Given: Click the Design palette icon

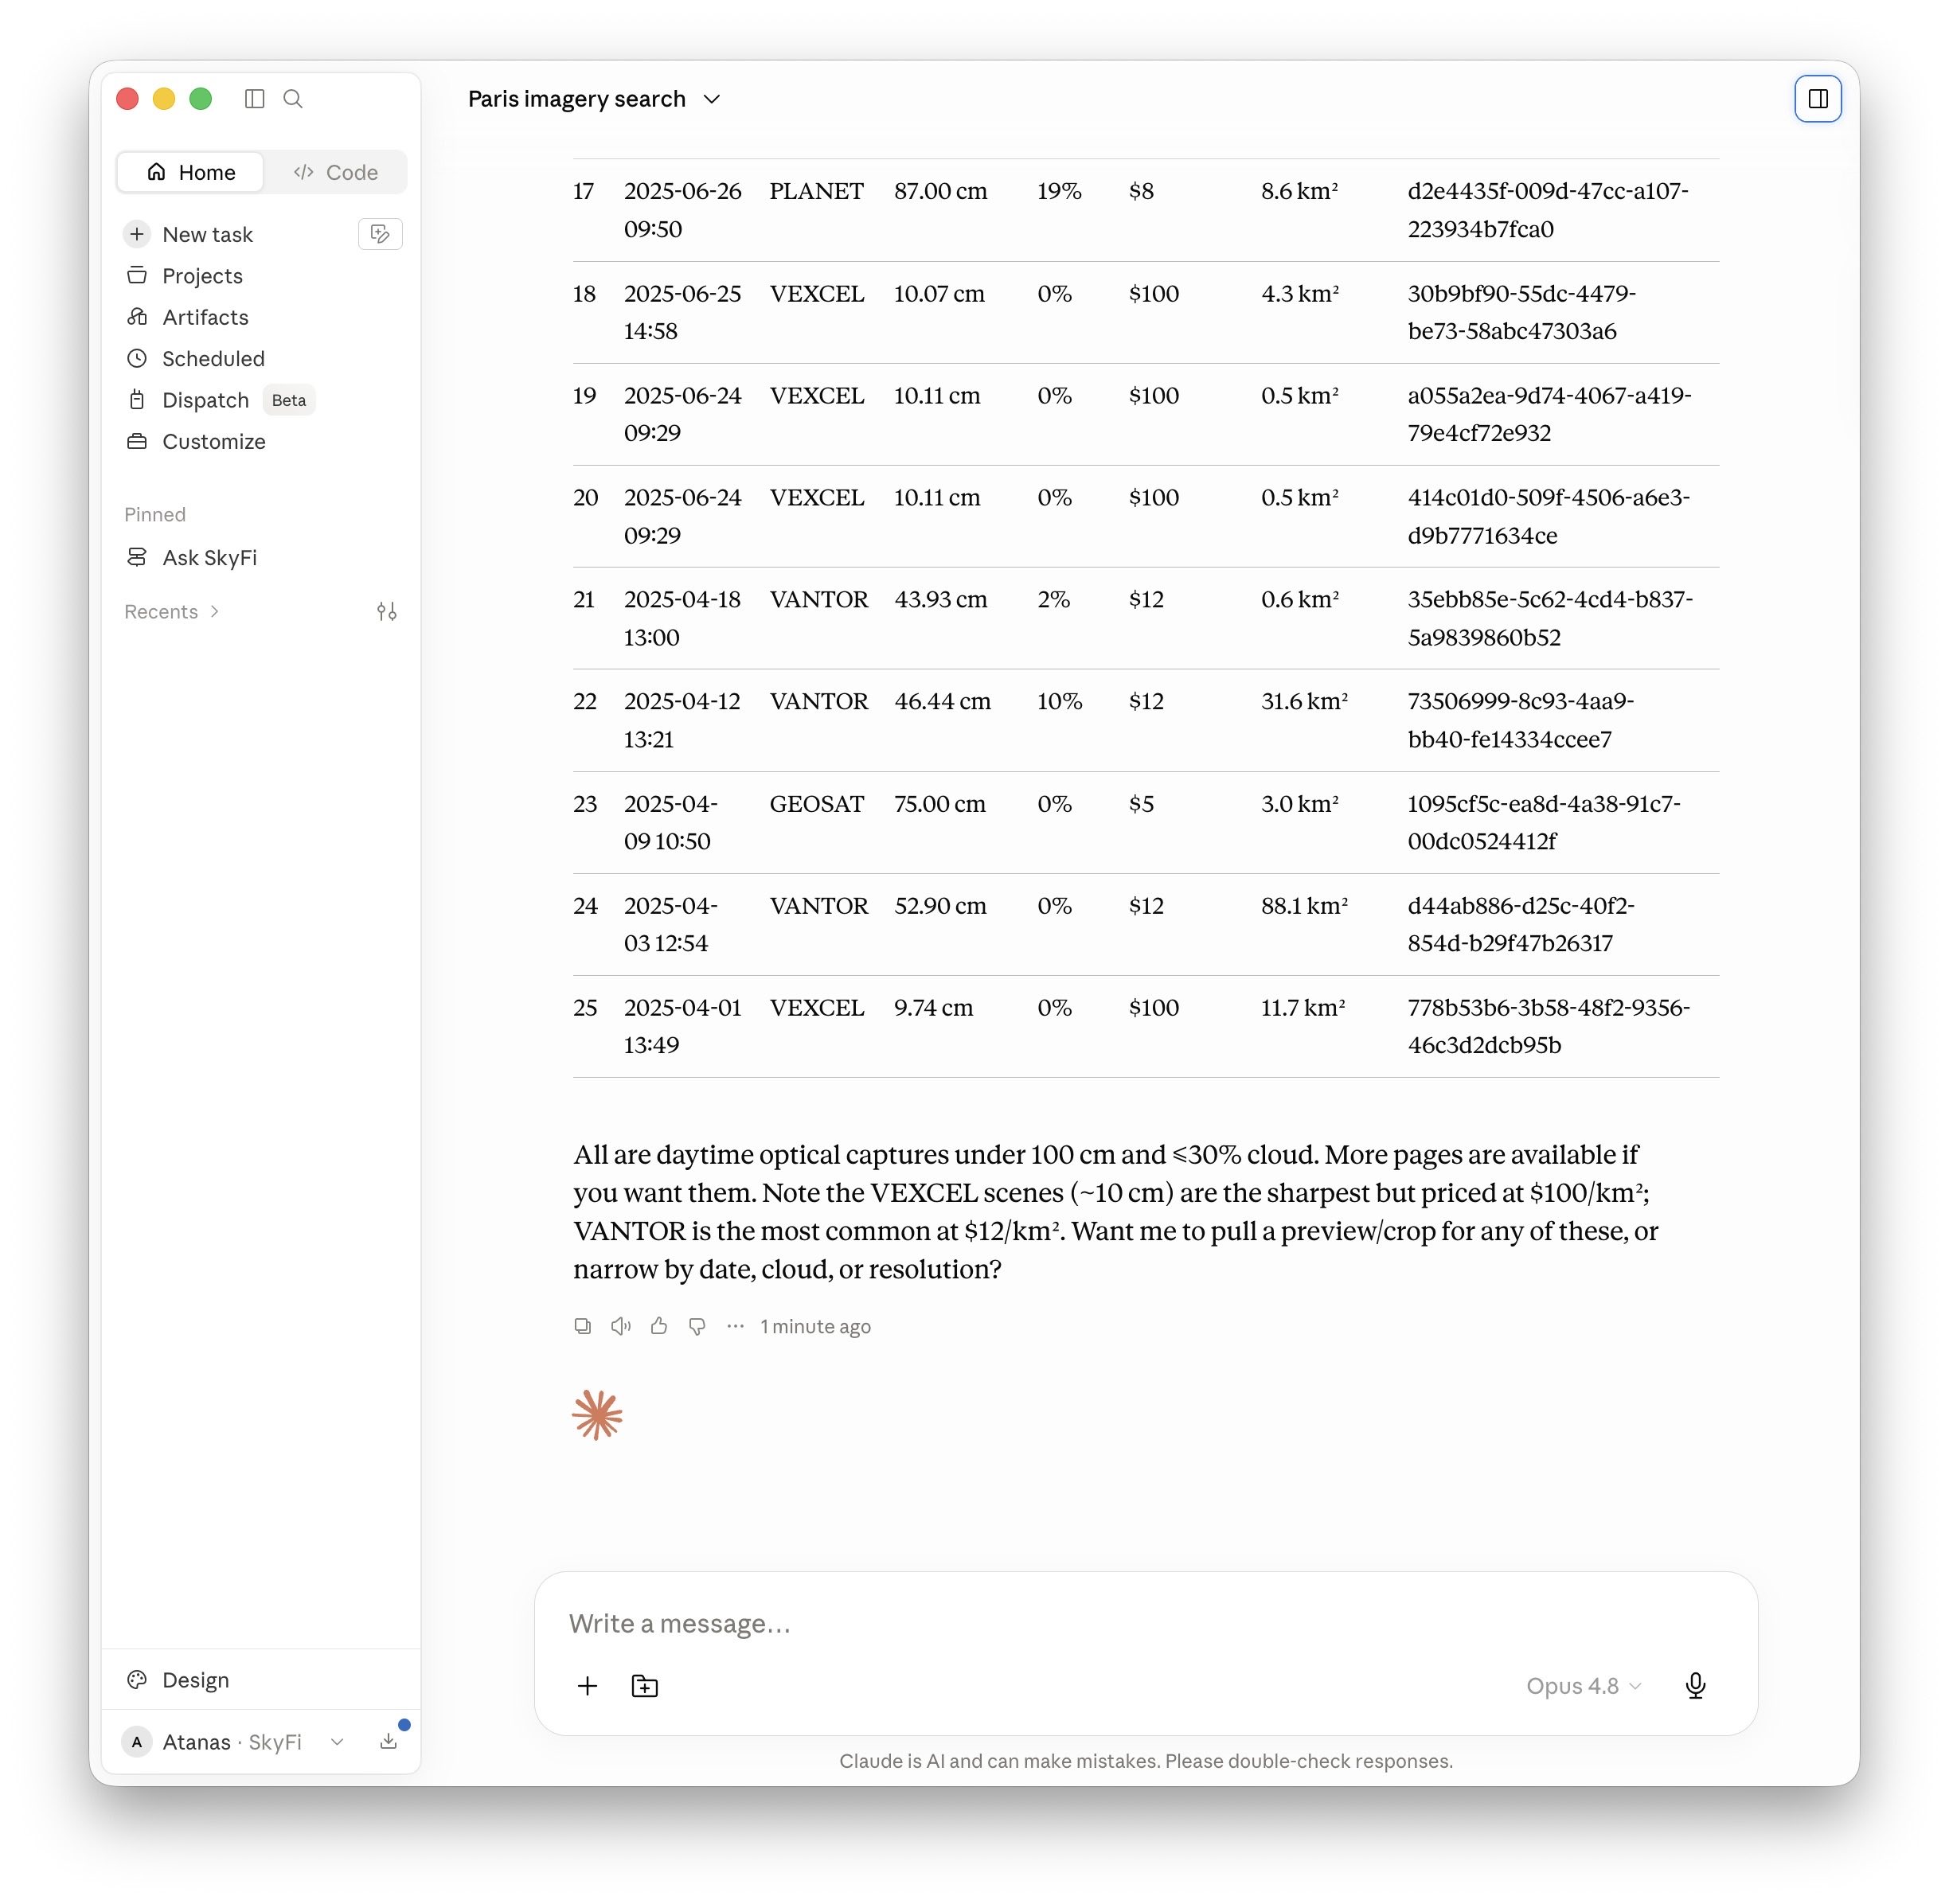Looking at the screenshot, I should tap(137, 1679).
